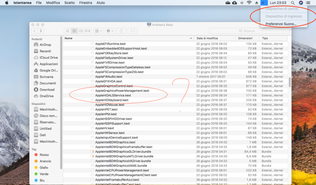Open the Apple menu

click(7, 3)
